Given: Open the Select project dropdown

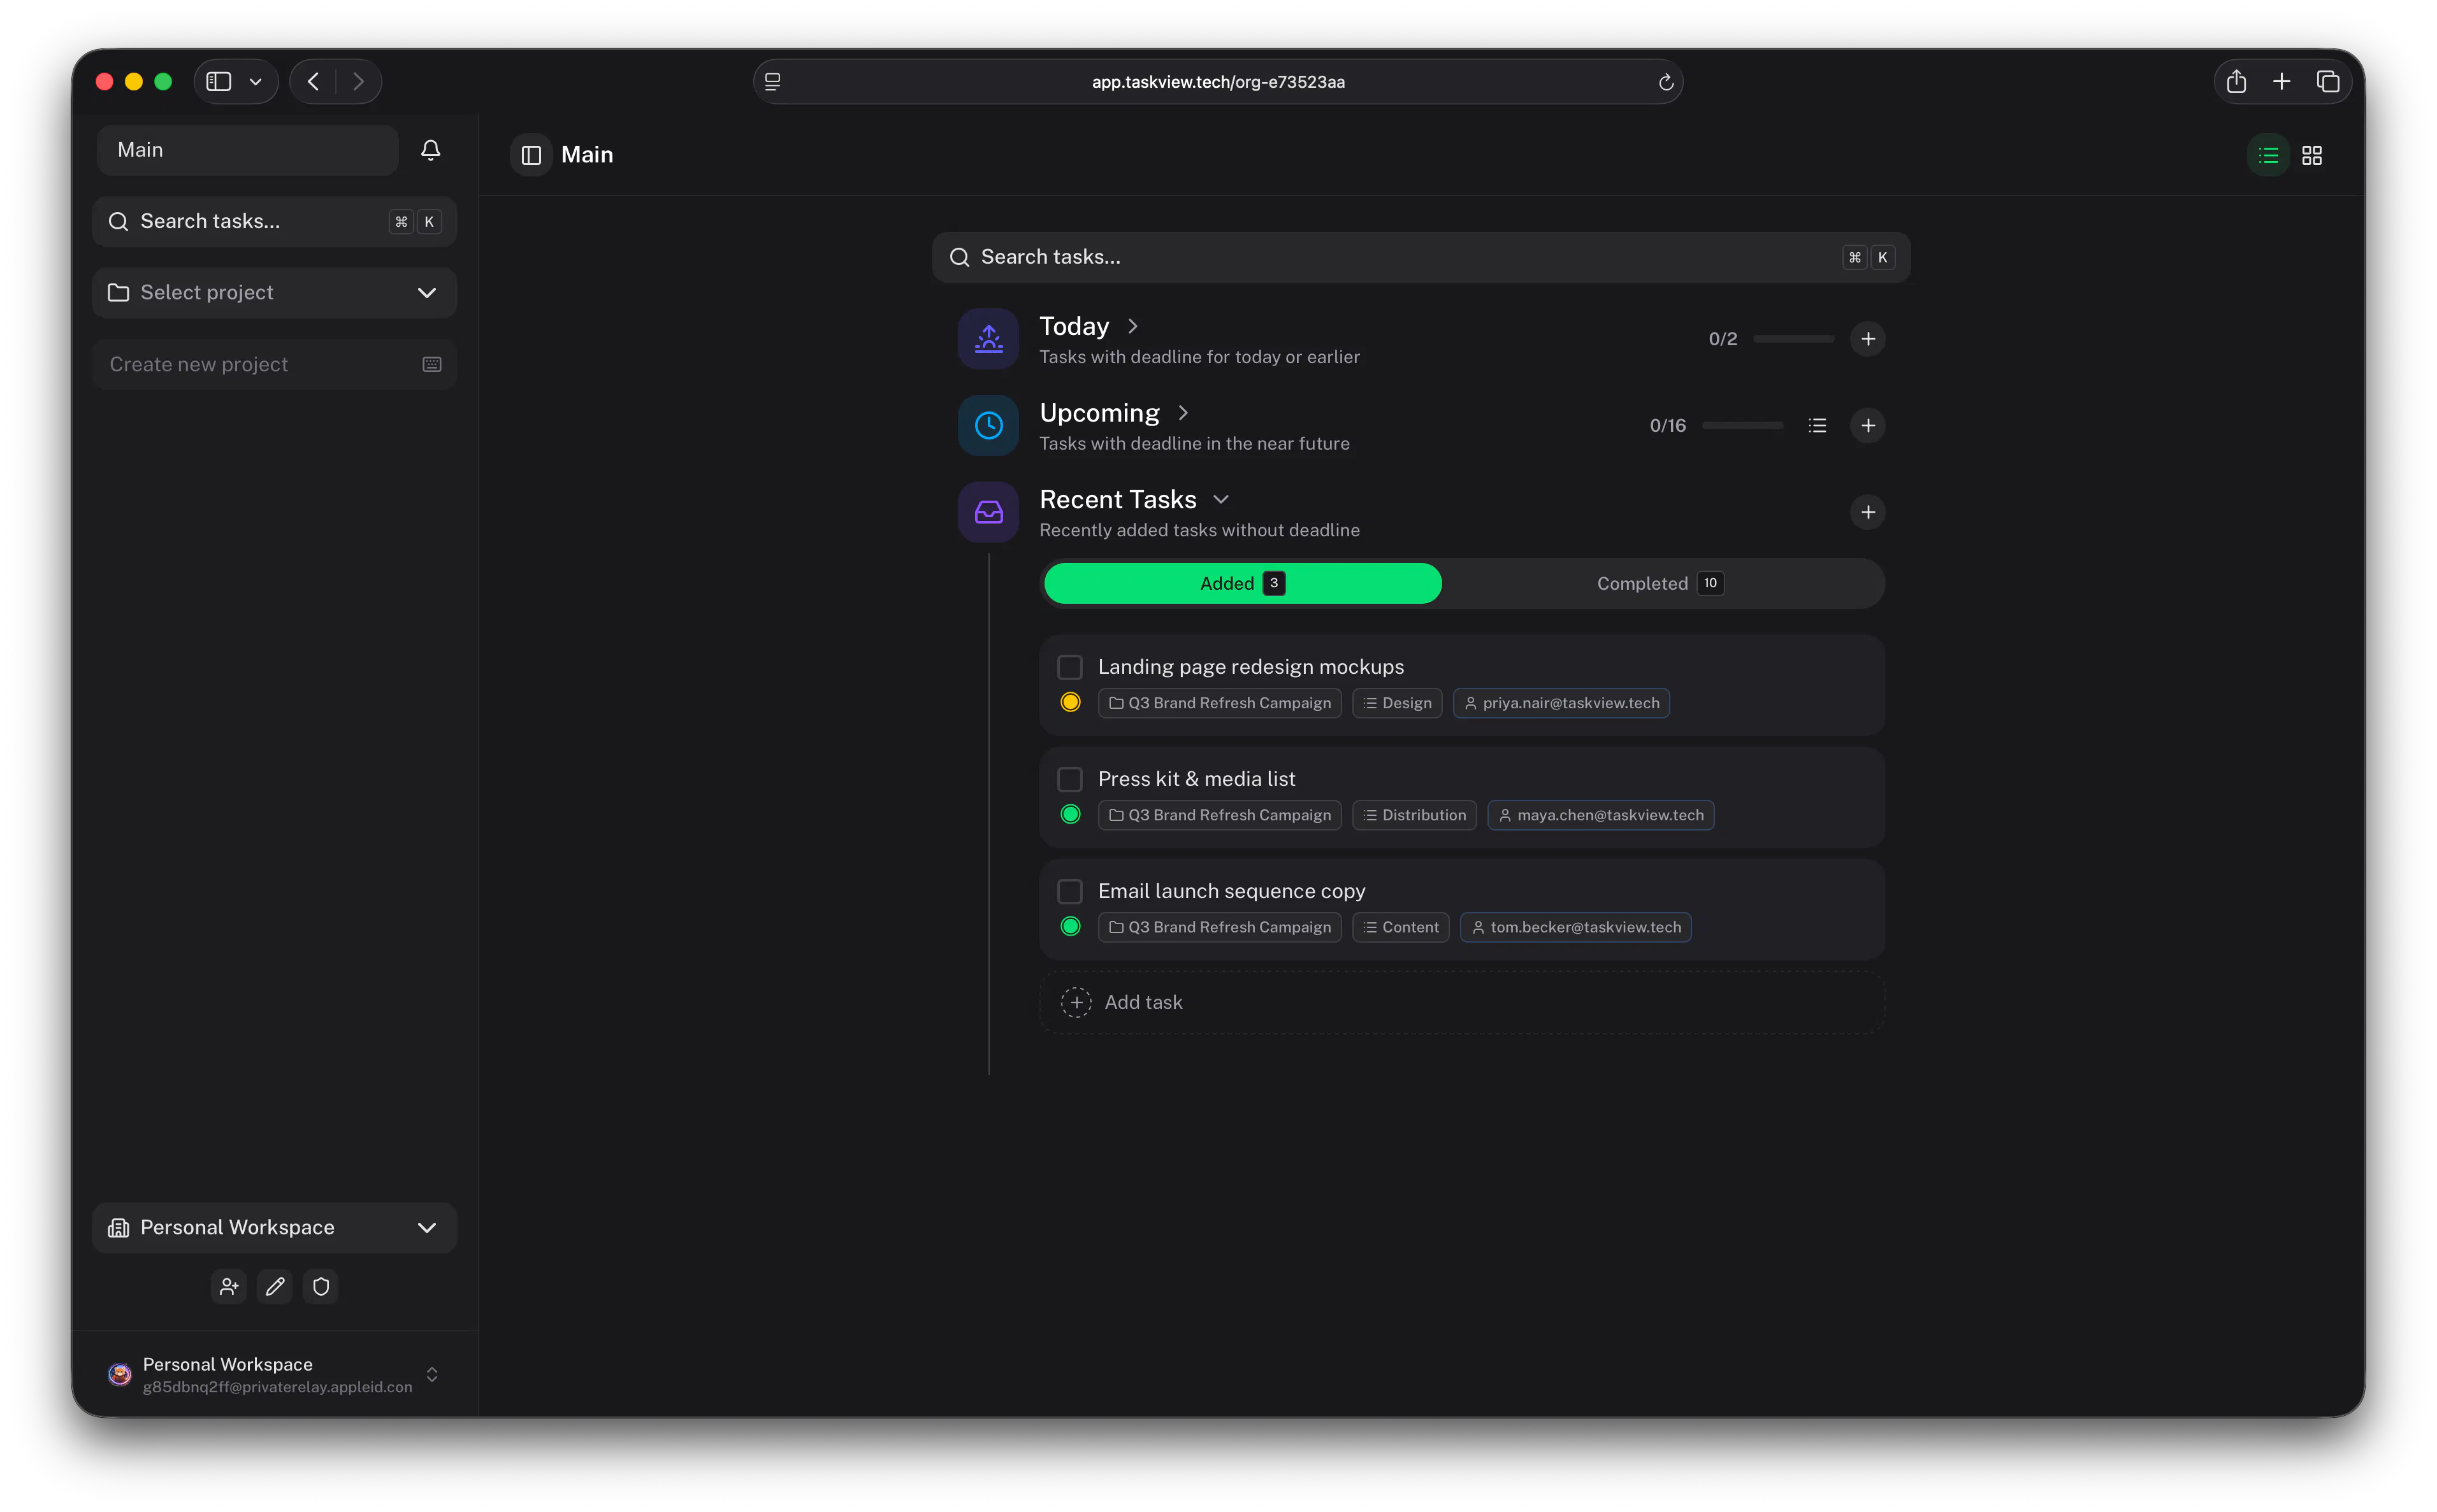Looking at the screenshot, I should [x=274, y=293].
